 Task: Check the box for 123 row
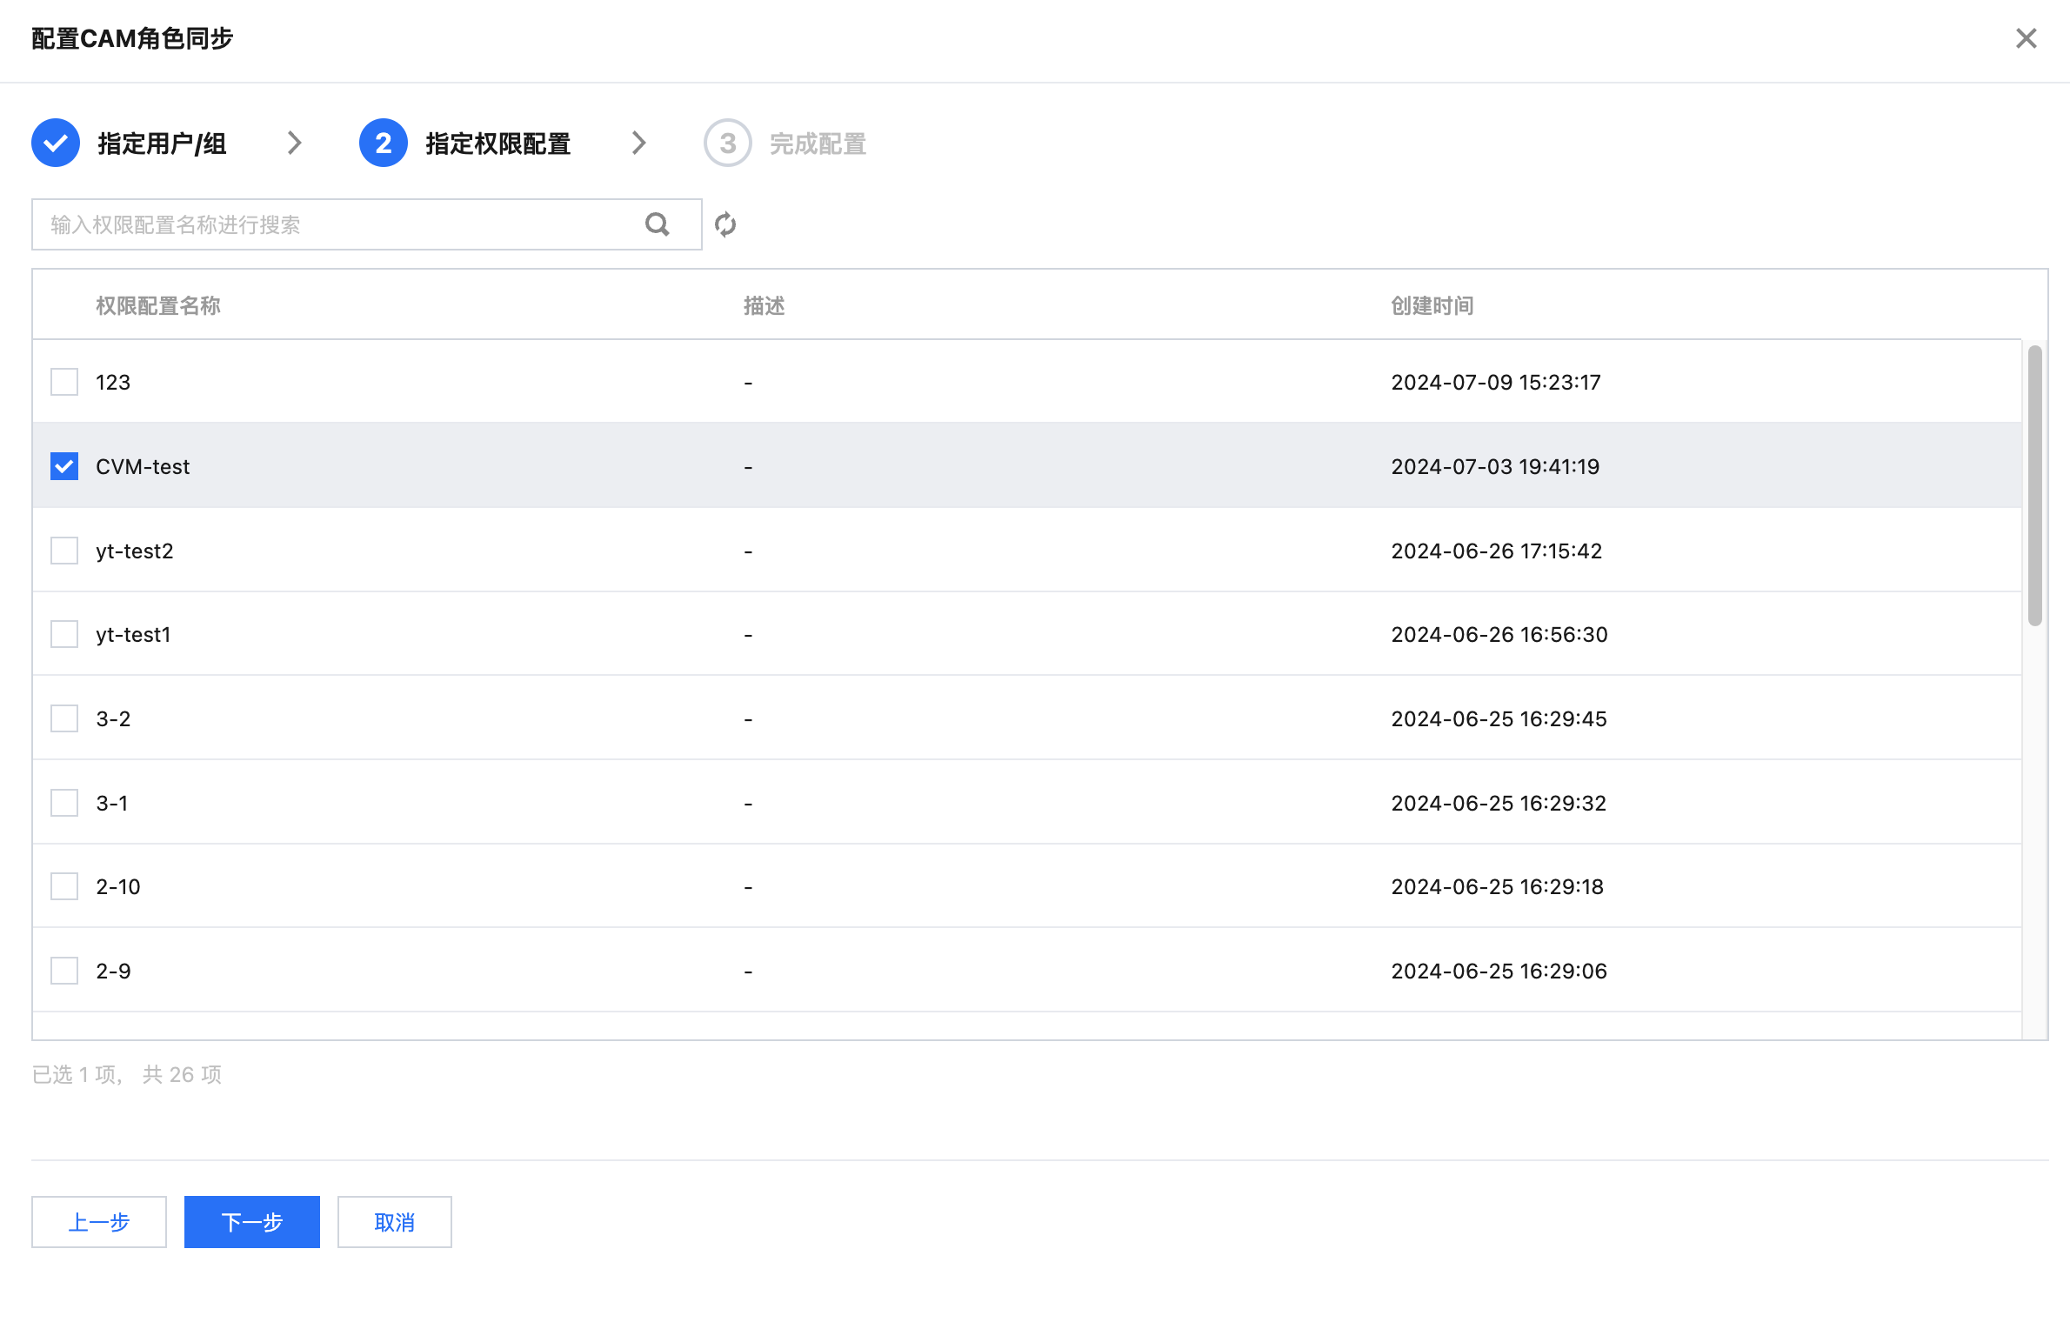click(64, 382)
